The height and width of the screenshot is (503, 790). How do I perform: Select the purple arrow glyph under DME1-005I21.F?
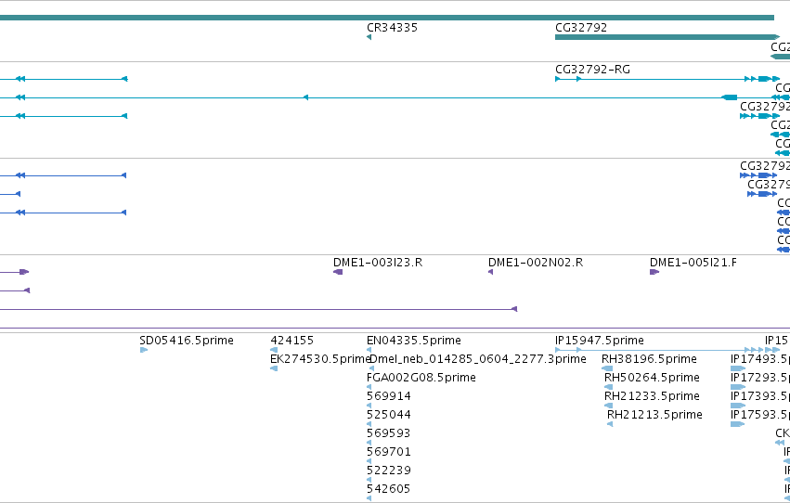pyautogui.click(x=654, y=273)
